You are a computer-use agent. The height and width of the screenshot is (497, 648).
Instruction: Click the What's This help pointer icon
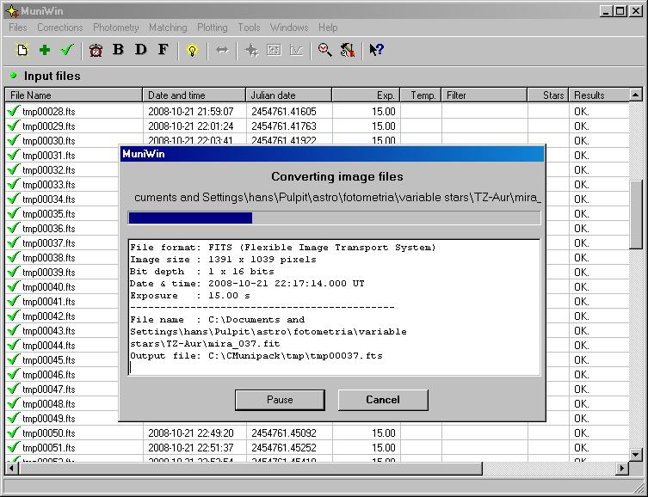click(x=376, y=50)
